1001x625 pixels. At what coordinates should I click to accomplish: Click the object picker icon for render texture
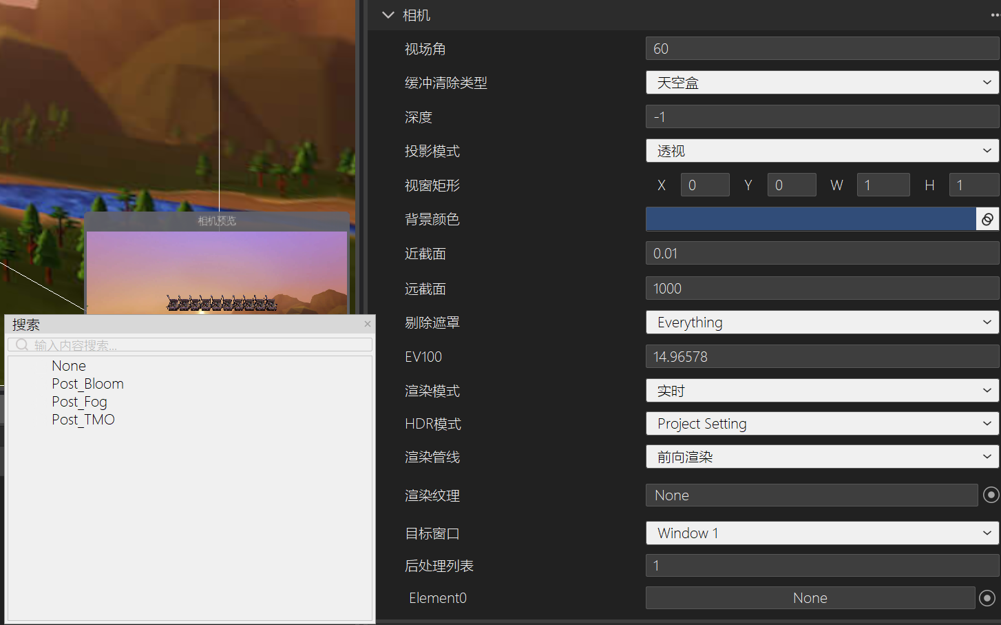[991, 495]
